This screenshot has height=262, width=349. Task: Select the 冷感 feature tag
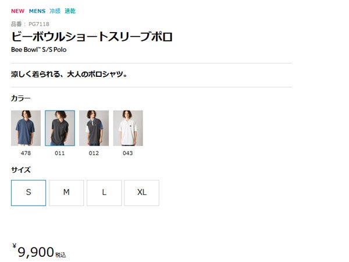click(55, 11)
